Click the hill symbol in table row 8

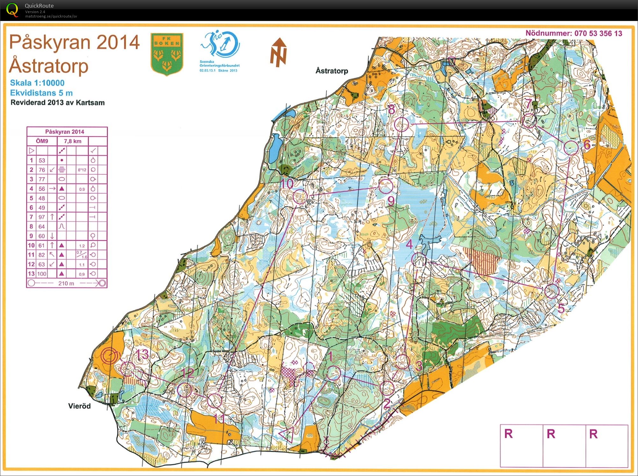click(x=62, y=226)
